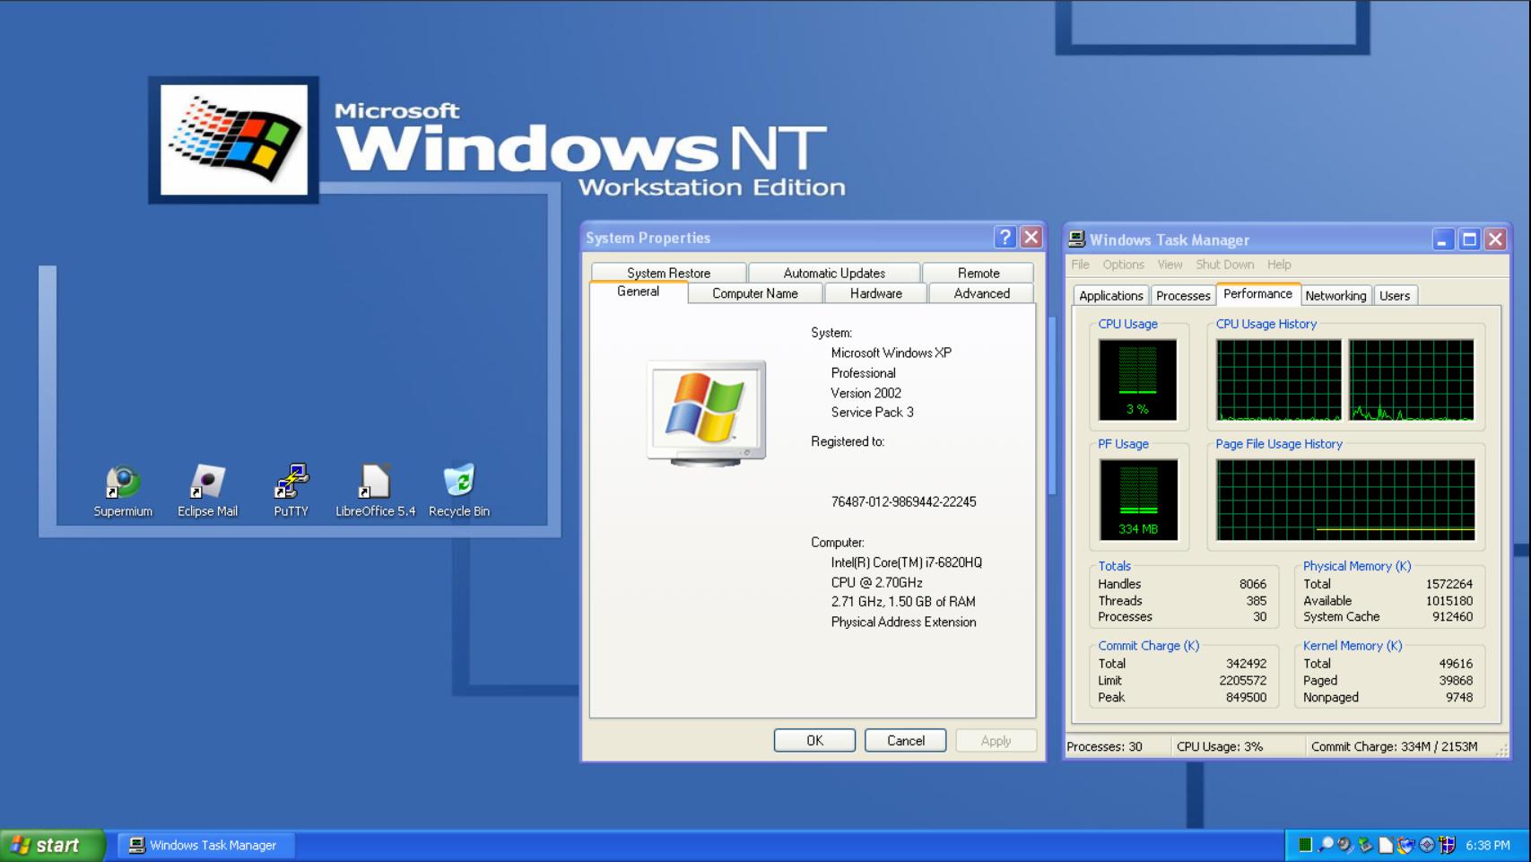Switch to the Processes tab
This screenshot has width=1531, height=862.
click(1182, 295)
